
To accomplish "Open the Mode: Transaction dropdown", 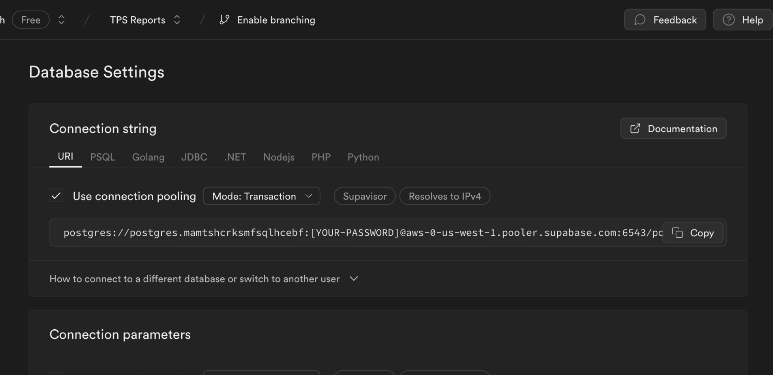I will point(261,196).
